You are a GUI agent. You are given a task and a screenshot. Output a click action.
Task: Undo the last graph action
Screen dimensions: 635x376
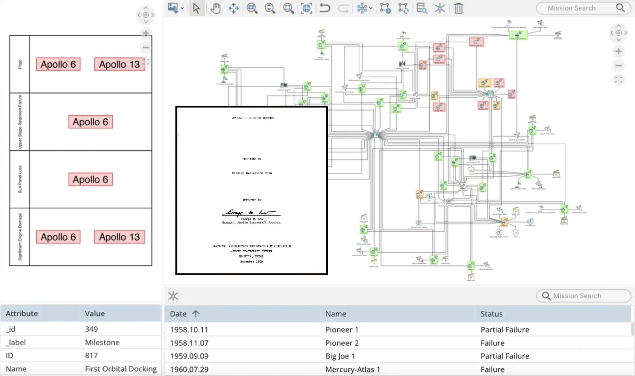tap(325, 8)
